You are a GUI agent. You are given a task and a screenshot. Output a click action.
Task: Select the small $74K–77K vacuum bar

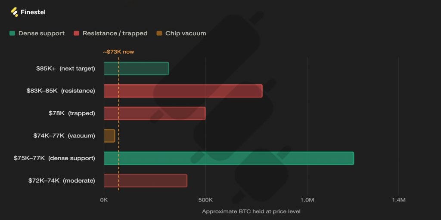[x=109, y=136]
